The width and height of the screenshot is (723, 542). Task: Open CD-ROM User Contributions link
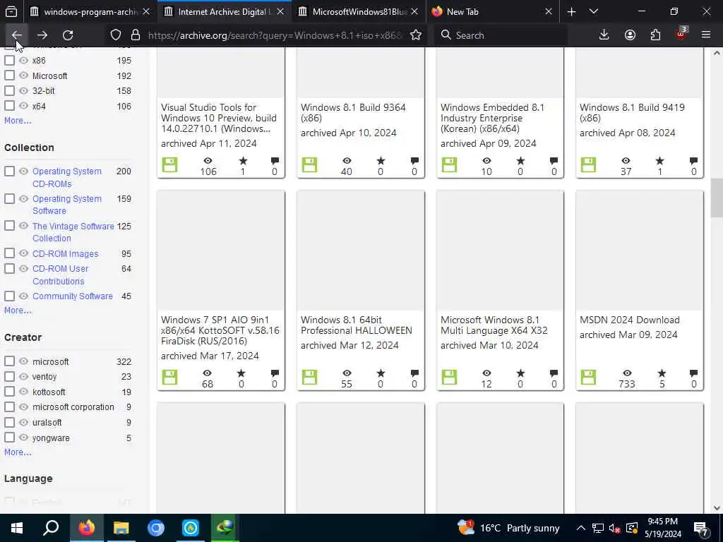point(61,275)
